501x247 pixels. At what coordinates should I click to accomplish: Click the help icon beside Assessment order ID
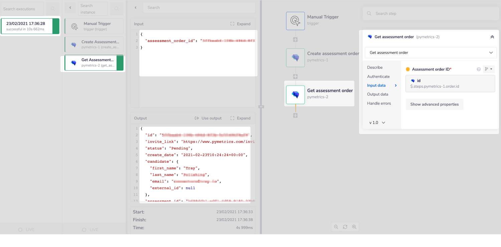[x=479, y=69]
